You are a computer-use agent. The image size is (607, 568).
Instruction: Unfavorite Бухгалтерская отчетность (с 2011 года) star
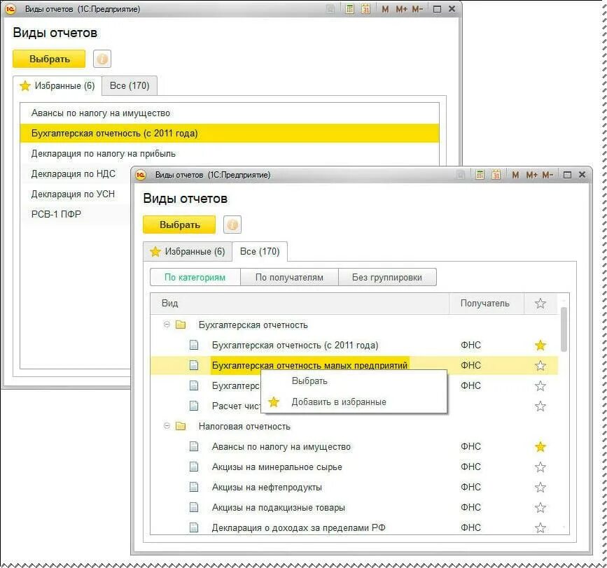(540, 345)
